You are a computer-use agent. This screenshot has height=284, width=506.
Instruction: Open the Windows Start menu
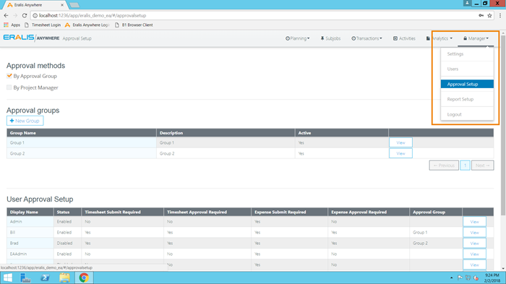coord(7,277)
